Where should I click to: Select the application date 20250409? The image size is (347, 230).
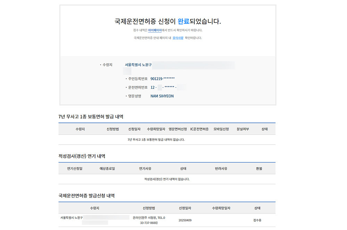click(185, 220)
